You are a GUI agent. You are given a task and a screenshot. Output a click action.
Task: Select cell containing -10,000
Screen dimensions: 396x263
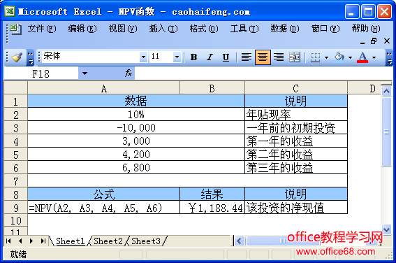coord(136,128)
